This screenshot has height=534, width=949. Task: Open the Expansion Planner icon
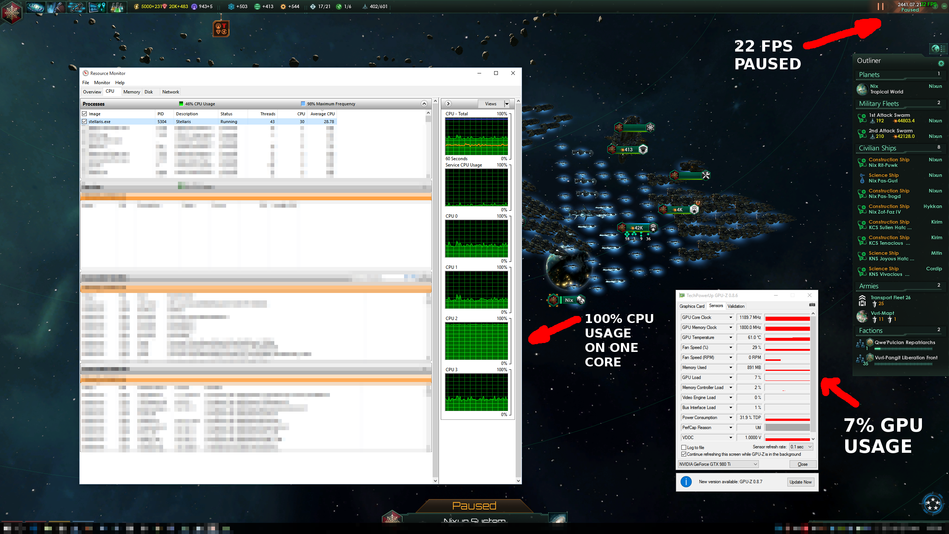(x=97, y=7)
